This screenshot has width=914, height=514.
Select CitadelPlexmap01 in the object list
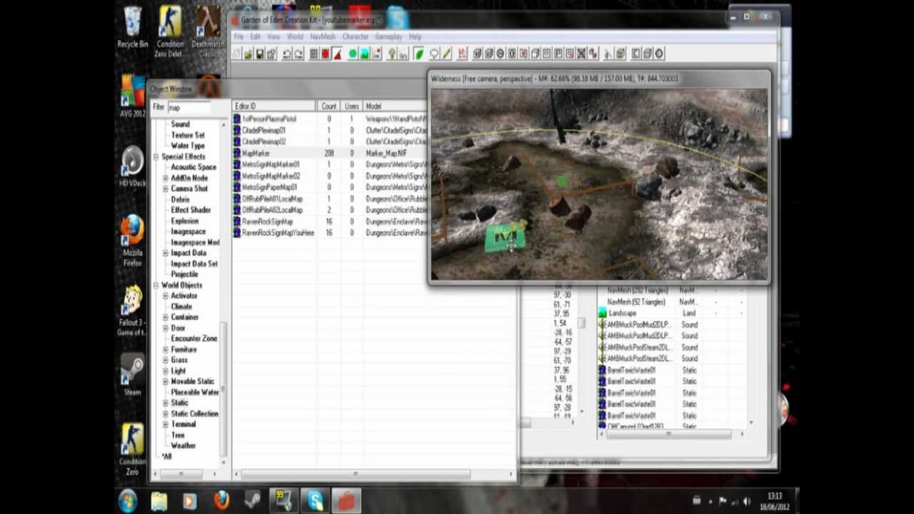coord(263,130)
